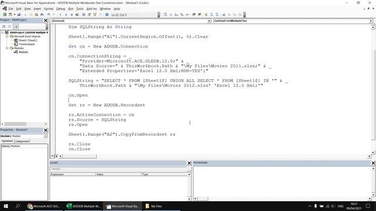Click the Complete Word edit toolbar icon
Image resolution: width=376 pixels, height=211 pixels.
(x=187, y=15)
